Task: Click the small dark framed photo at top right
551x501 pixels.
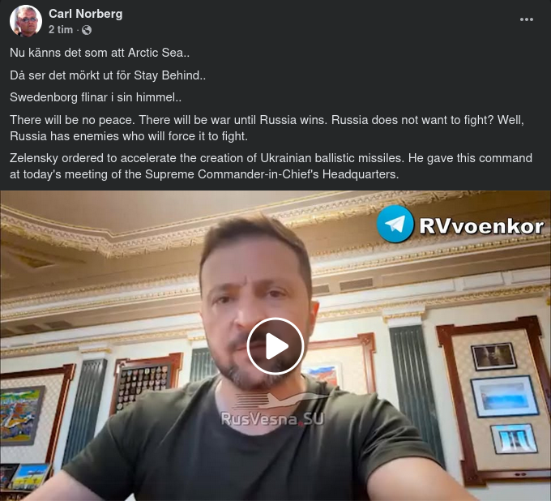Action: [x=493, y=357]
